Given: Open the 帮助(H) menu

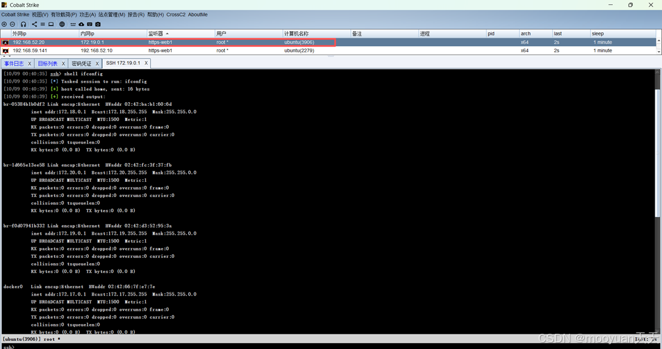Looking at the screenshot, I should click(155, 15).
